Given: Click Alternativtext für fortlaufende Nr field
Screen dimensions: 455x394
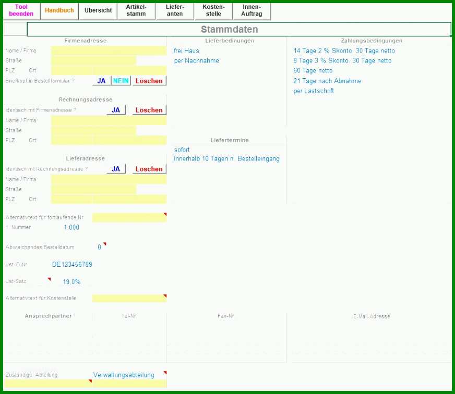Looking at the screenshot, I should (x=129, y=217).
